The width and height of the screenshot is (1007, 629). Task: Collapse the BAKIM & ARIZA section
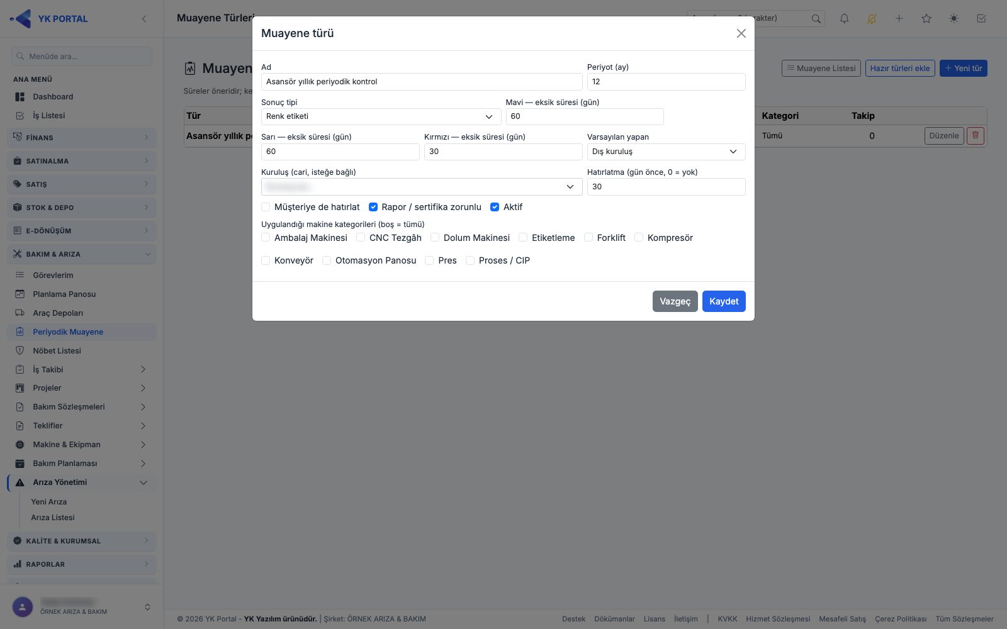(x=82, y=254)
